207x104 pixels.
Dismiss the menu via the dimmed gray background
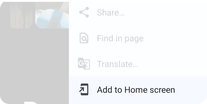coord(34,63)
